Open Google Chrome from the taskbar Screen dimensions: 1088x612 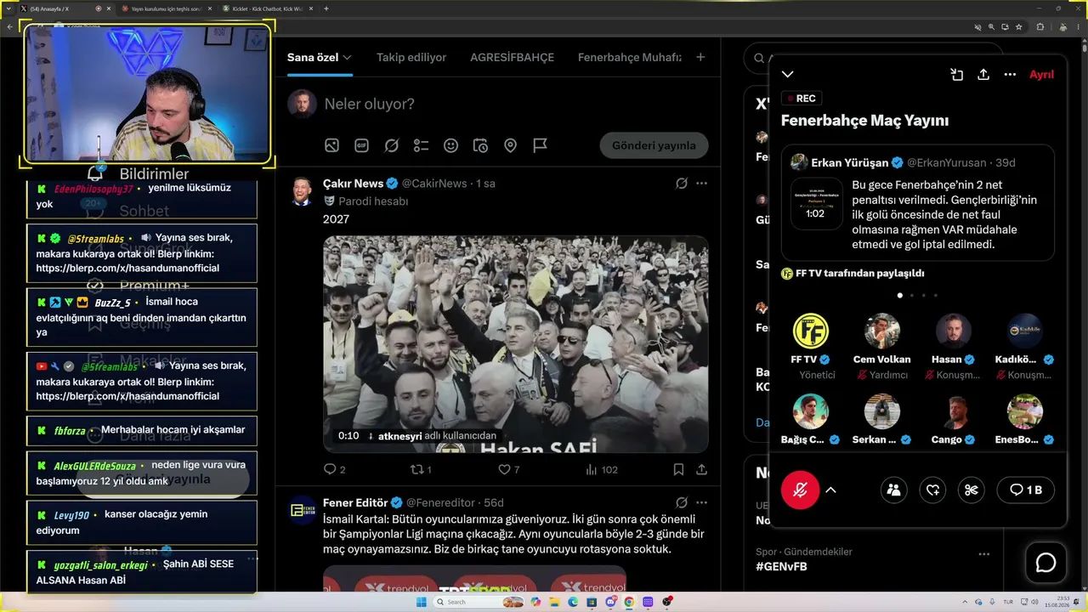pyautogui.click(x=629, y=602)
